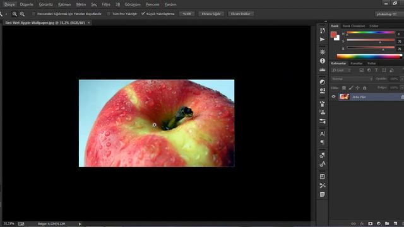The width and height of the screenshot is (404, 227).
Task: Toggle lock image pixels brush icon
Action: [351, 88]
